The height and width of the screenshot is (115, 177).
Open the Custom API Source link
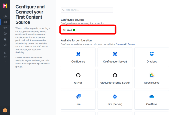tap(125, 44)
